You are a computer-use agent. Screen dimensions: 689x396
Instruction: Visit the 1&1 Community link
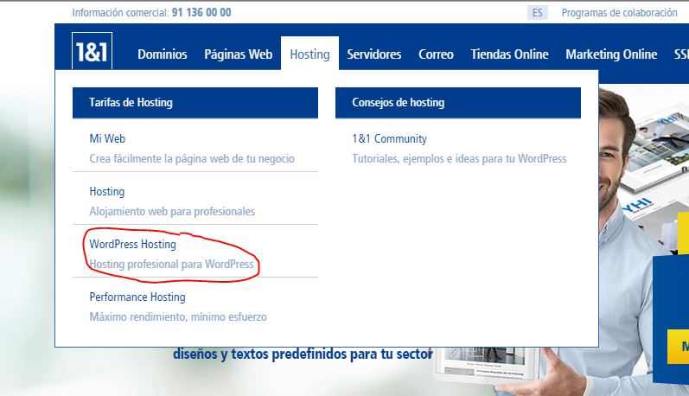pyautogui.click(x=389, y=138)
